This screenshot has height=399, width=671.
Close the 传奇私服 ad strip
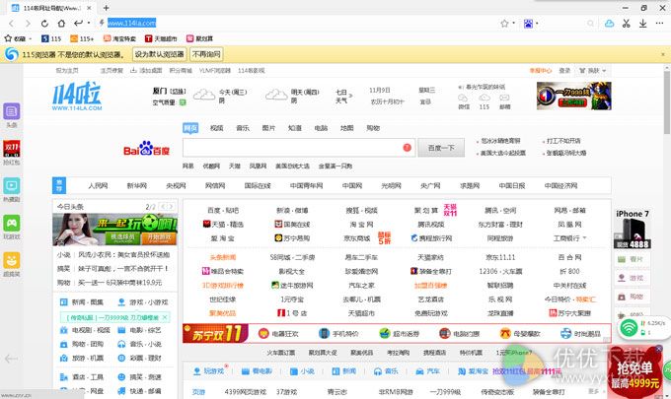165,317
